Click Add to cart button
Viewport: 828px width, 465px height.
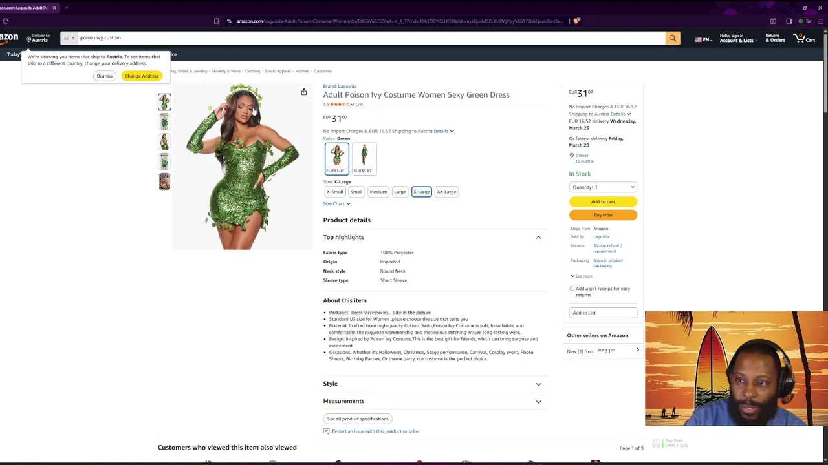(603, 202)
